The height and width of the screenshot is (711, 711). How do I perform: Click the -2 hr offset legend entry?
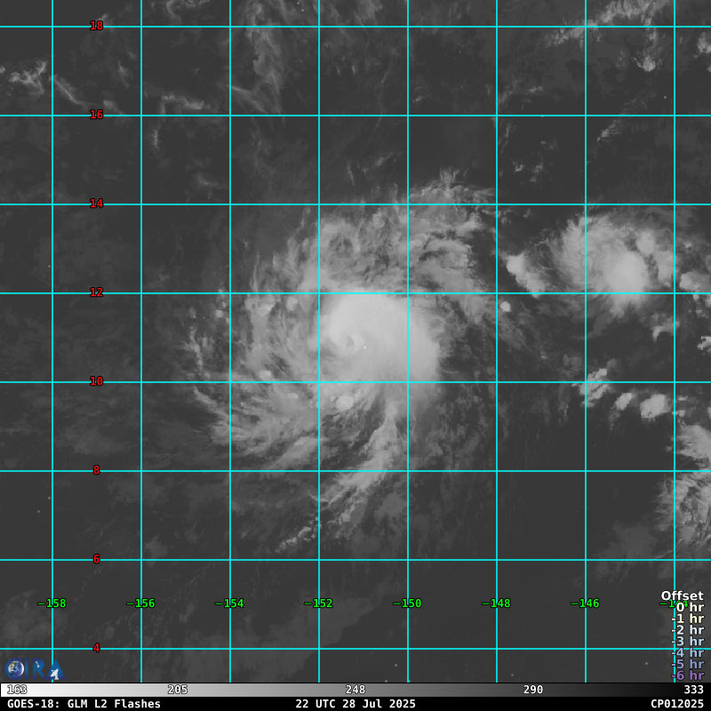tap(687, 630)
